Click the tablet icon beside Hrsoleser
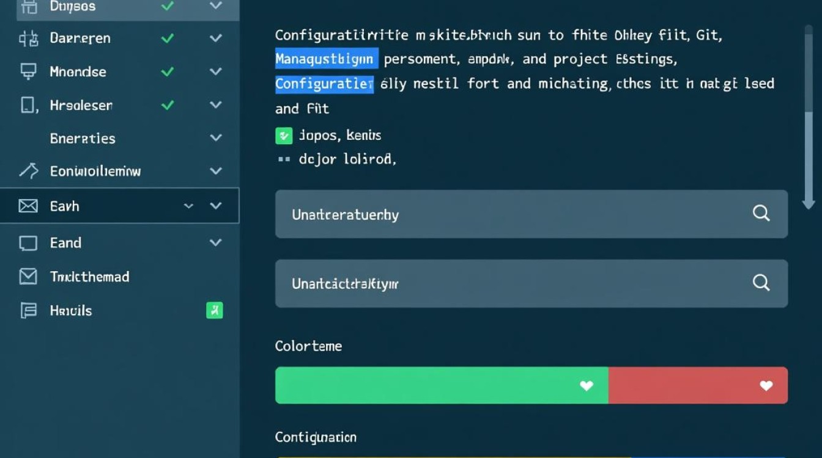This screenshot has width=822, height=458. 28,105
